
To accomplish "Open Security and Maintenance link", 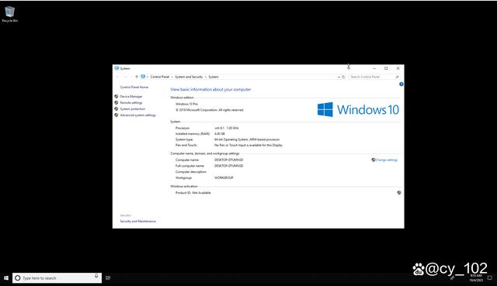I will coord(138,221).
